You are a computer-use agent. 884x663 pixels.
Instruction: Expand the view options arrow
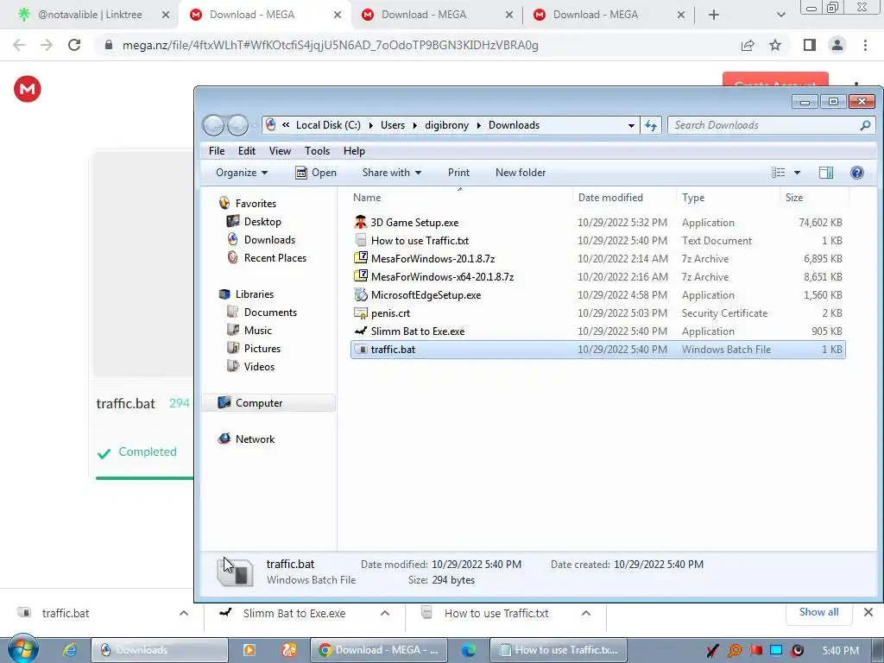click(797, 173)
